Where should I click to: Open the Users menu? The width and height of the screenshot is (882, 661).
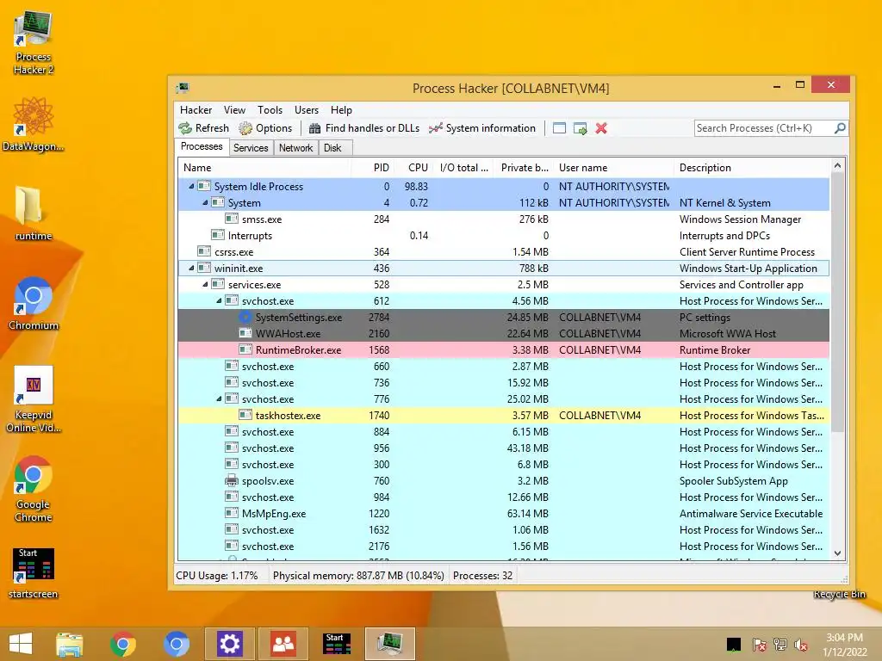(x=307, y=110)
